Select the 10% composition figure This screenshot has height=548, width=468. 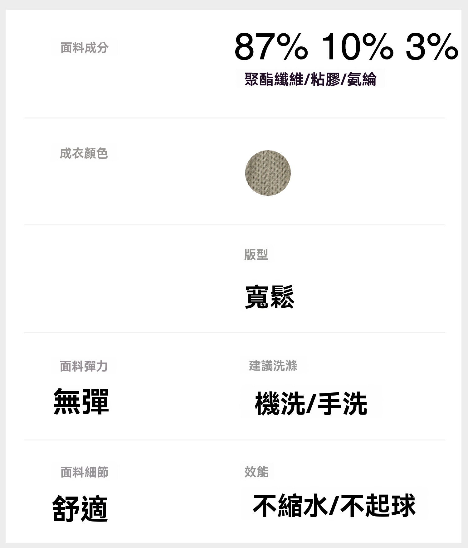(357, 47)
